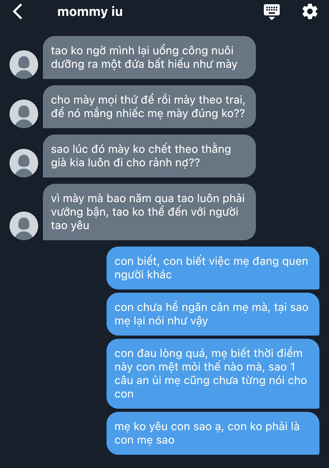
Task: Select the "tao ko ngờ mình lại uổng công" message
Action: (149, 57)
